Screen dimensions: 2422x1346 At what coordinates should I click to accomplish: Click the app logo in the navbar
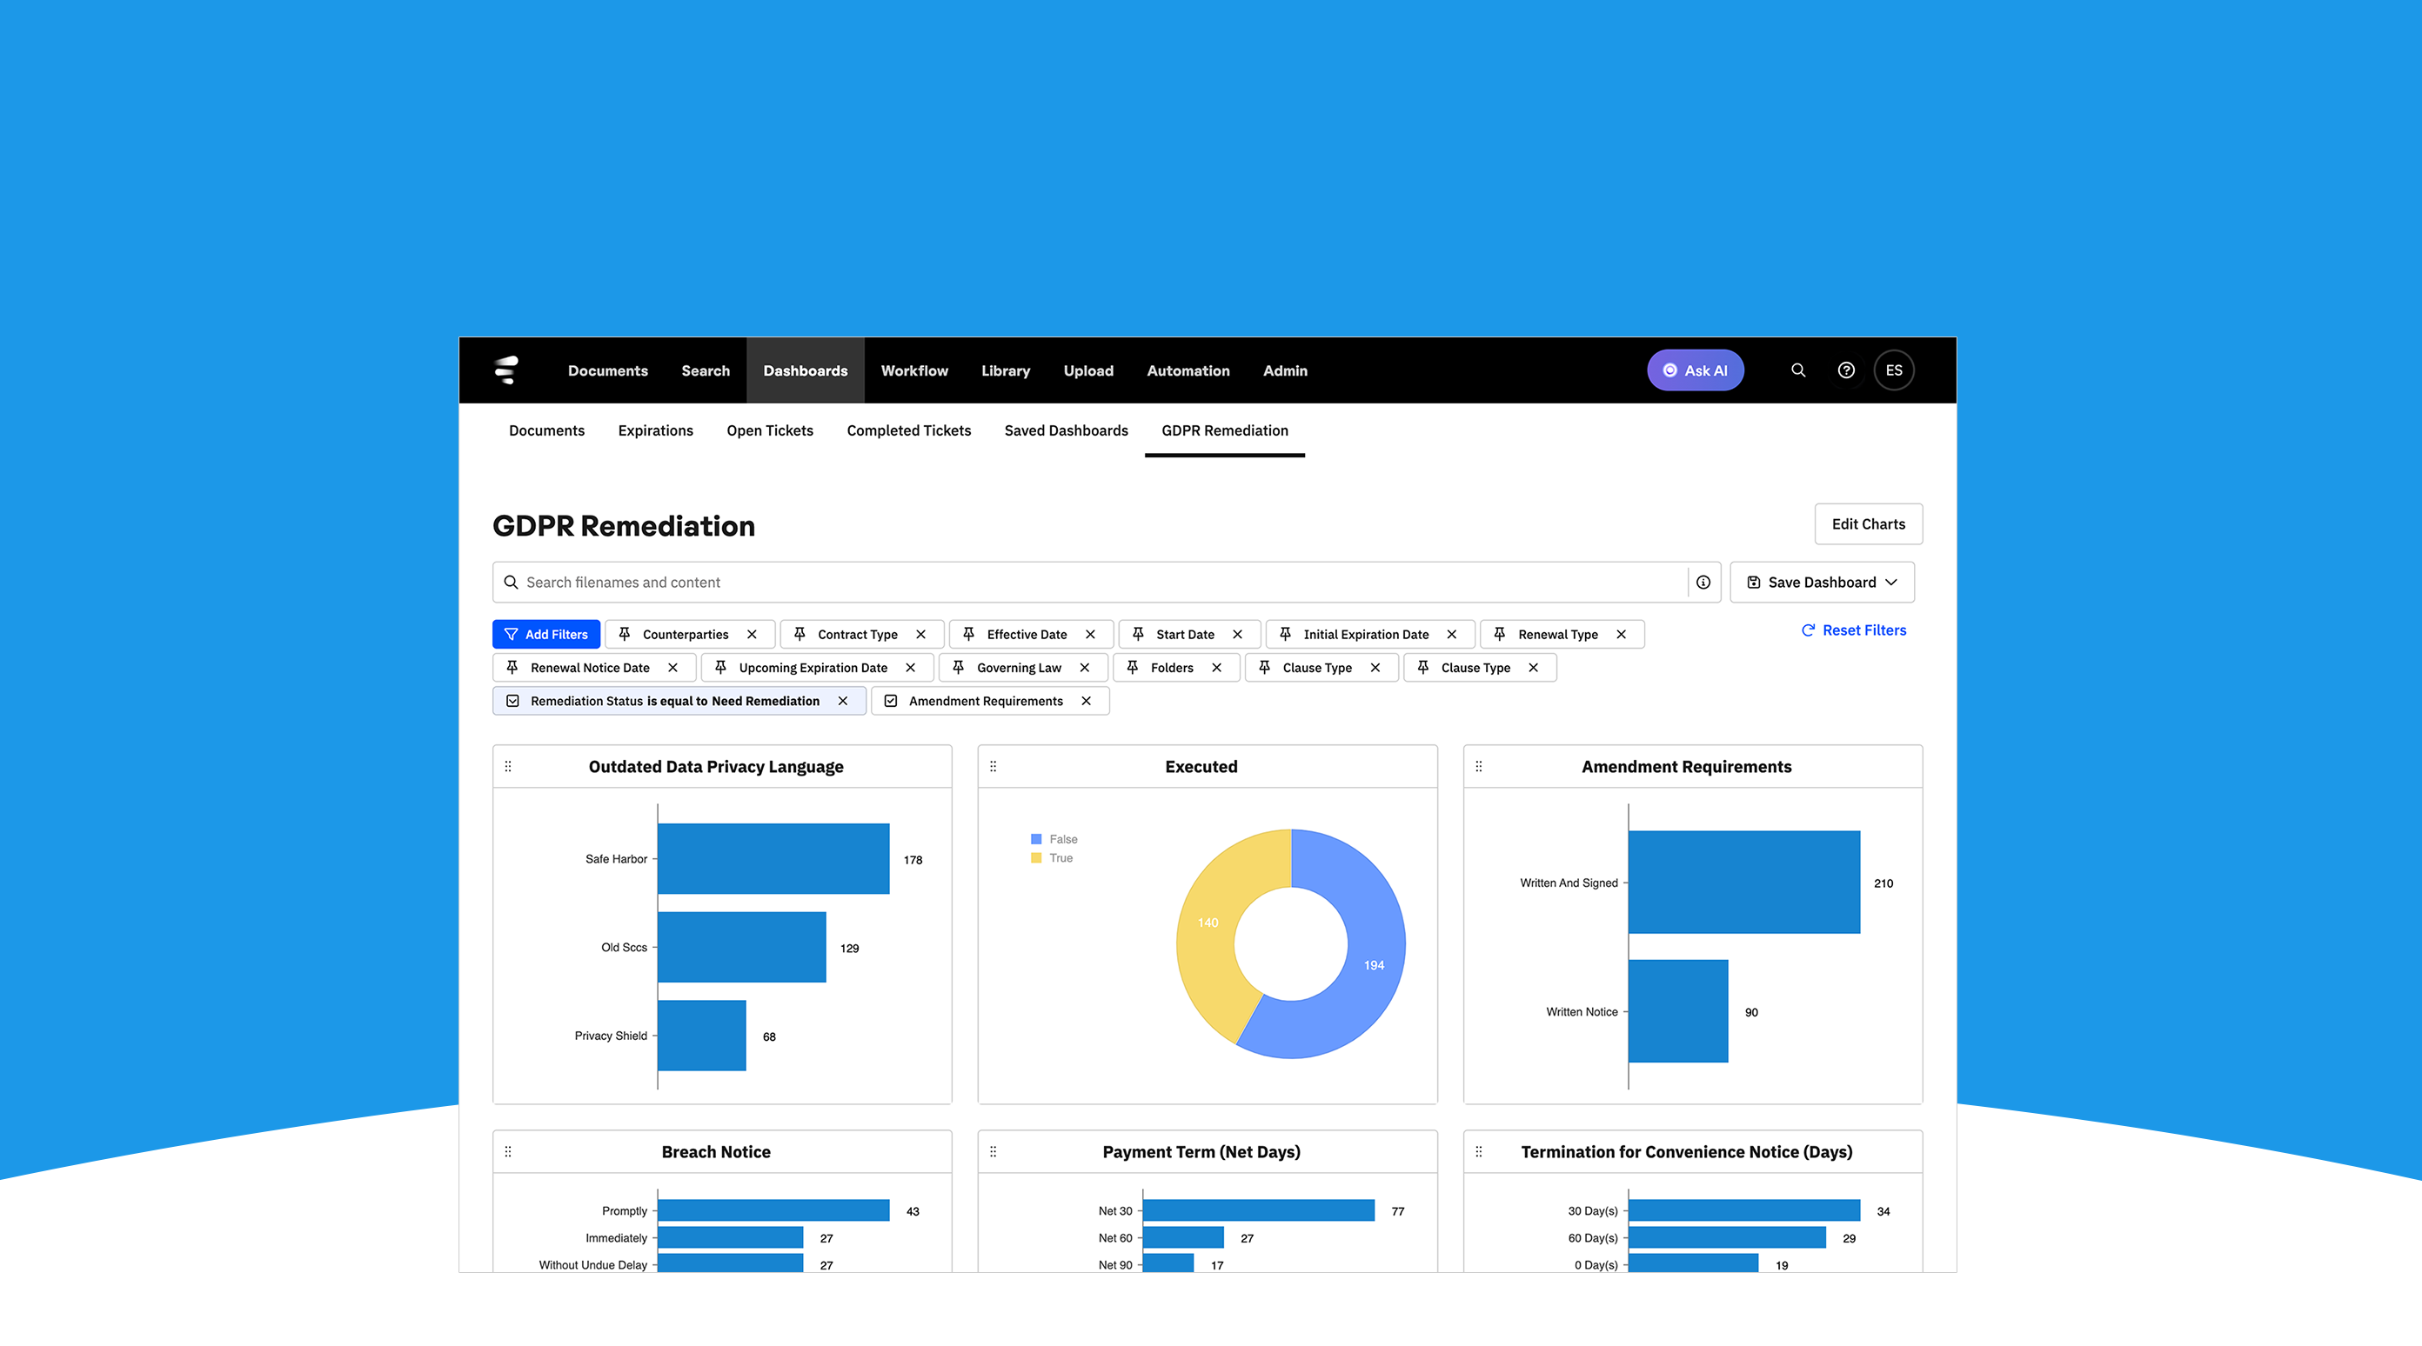coord(507,370)
